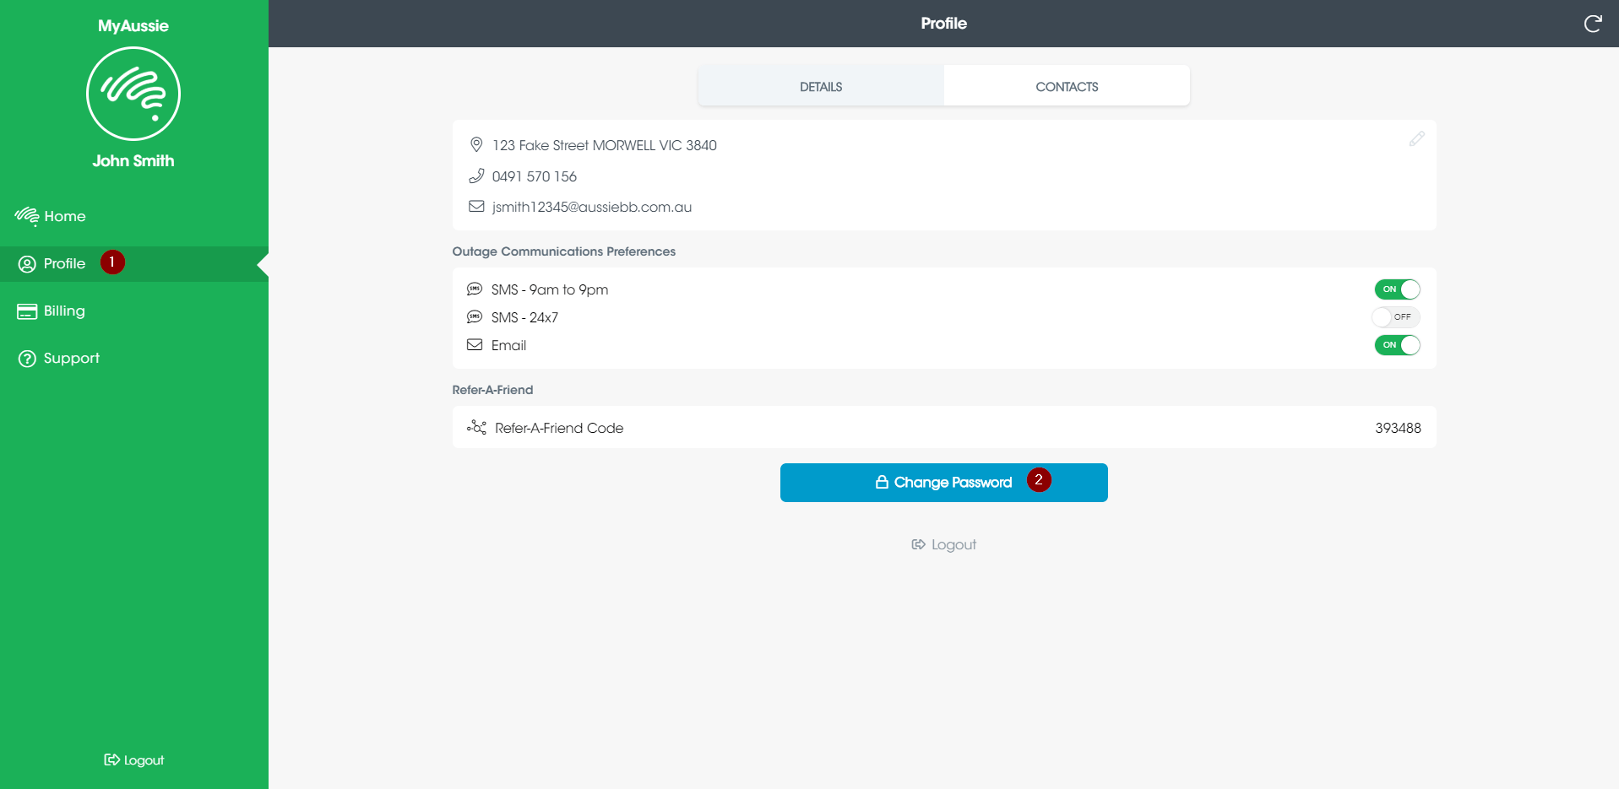Click the pencil edit icon on contact details

click(x=1416, y=139)
